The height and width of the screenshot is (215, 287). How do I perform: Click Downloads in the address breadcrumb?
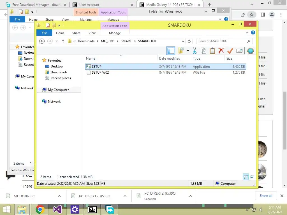(x=86, y=41)
